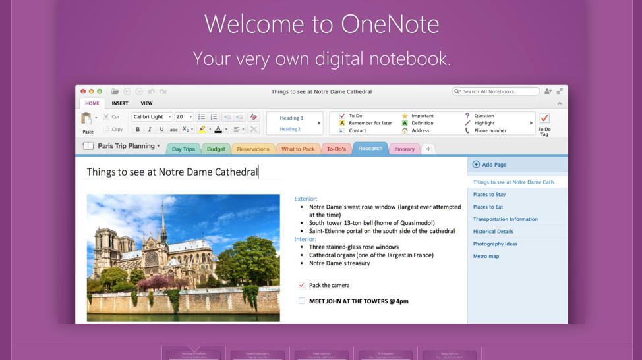
Task: Open the Budget section tab
Action: click(216, 149)
